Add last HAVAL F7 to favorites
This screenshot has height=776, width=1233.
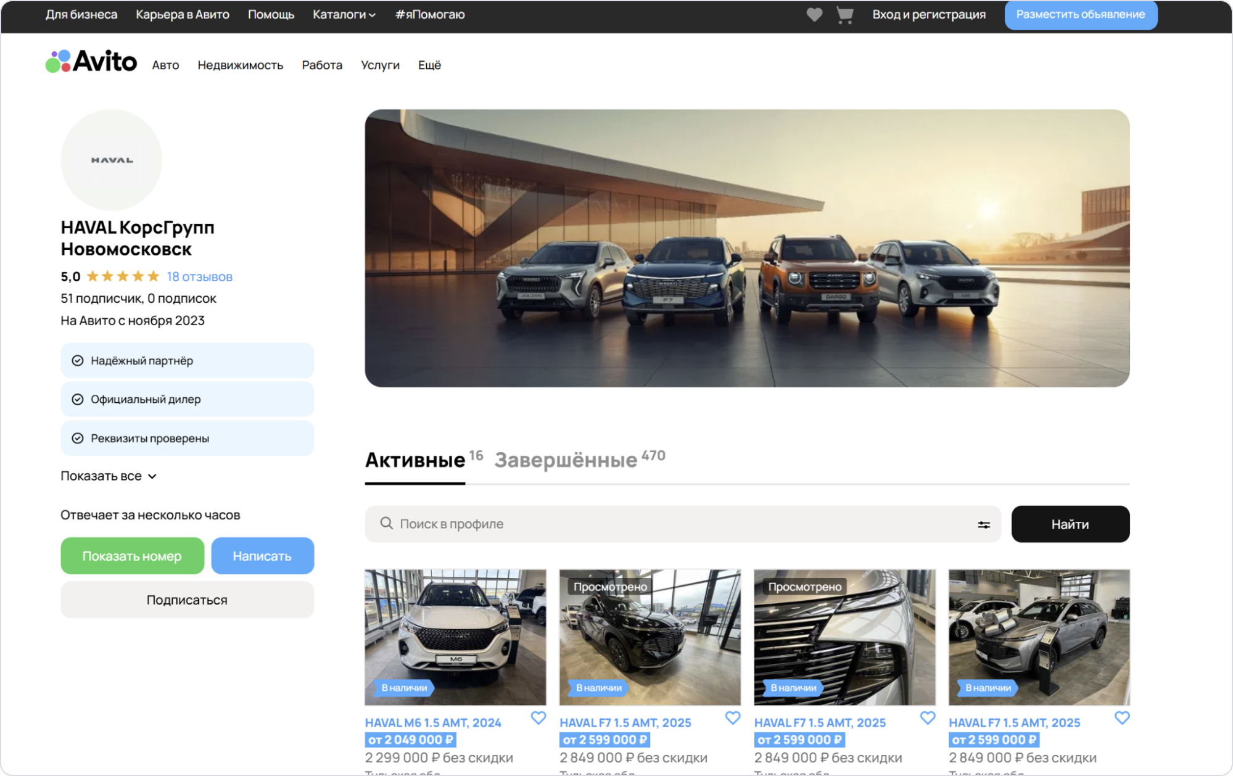1121,718
